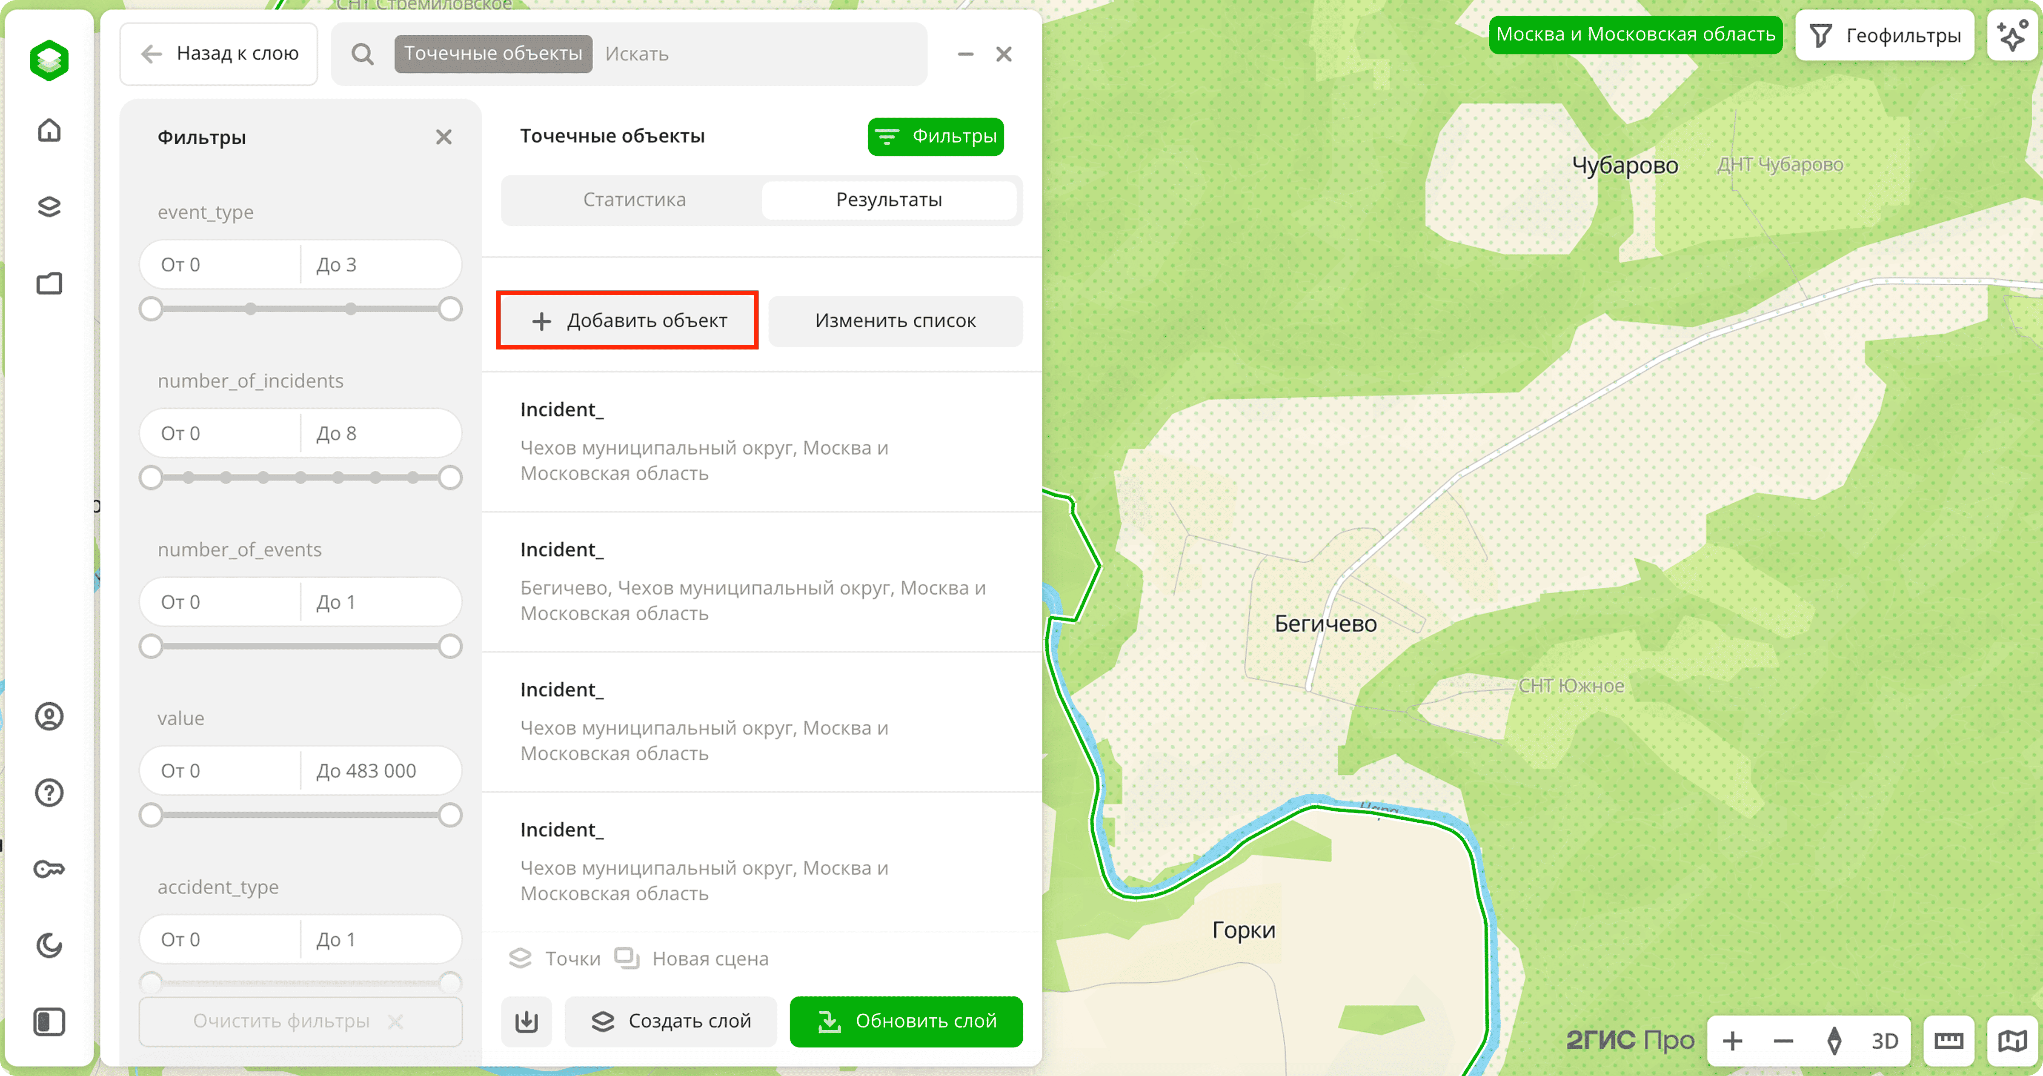Viewport: 2043px width, 1076px height.
Task: Click Добавить объект button
Action: (x=627, y=321)
